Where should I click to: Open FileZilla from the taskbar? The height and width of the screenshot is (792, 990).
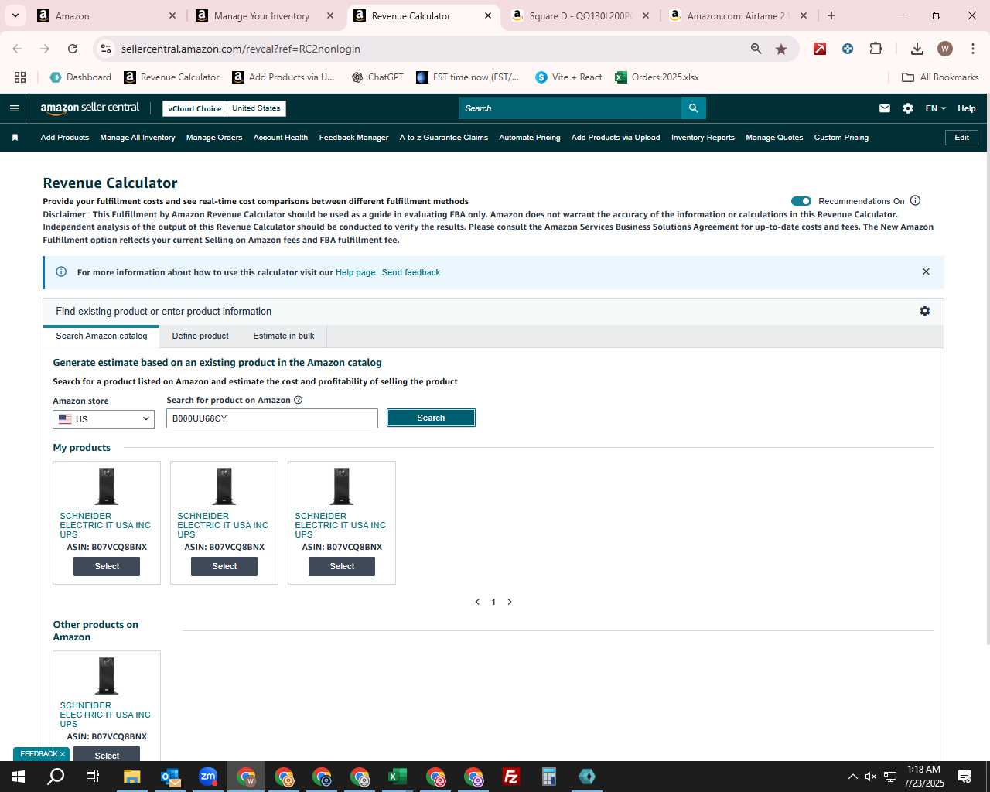click(511, 777)
